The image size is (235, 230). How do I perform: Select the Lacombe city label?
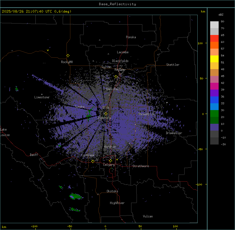click(x=123, y=52)
